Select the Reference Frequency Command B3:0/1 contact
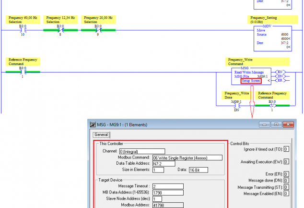This screenshot has height=208, width=304. point(23,72)
